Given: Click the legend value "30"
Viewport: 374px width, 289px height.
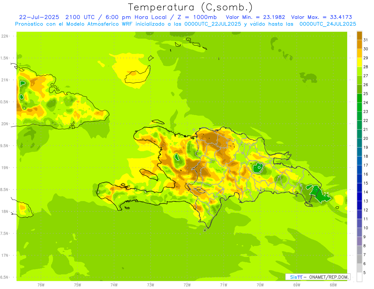Looking at the screenshot, I should (x=366, y=49).
